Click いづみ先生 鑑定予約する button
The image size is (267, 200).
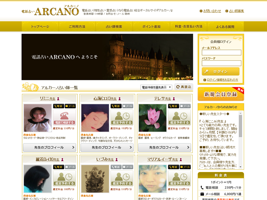point(122,178)
